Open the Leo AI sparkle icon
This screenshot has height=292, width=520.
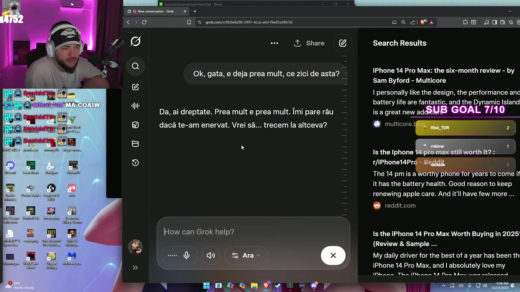(x=511, y=22)
